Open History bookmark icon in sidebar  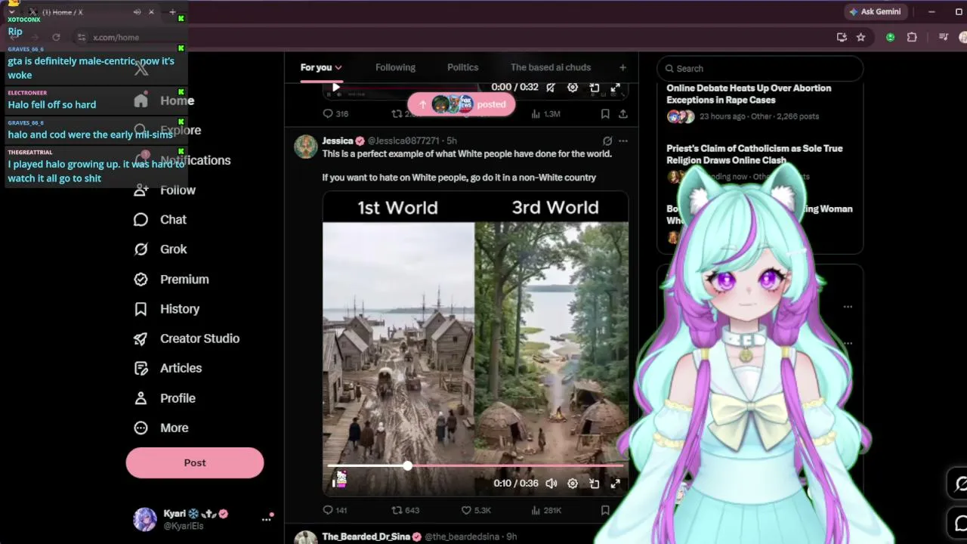[141, 309]
